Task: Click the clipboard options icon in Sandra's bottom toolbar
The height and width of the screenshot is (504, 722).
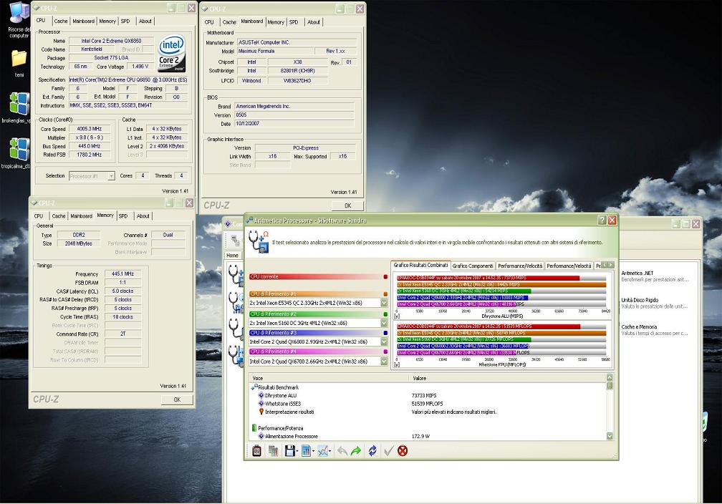Action: (x=257, y=451)
